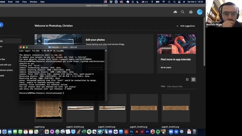
Task: Click the Dropbox menu bar icon
Action: pos(111,2)
